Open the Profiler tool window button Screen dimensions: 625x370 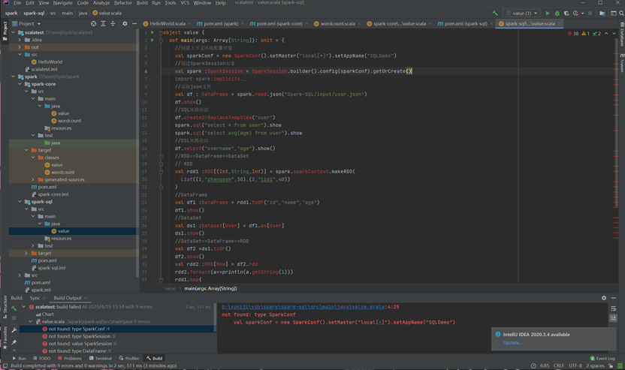pos(128,359)
